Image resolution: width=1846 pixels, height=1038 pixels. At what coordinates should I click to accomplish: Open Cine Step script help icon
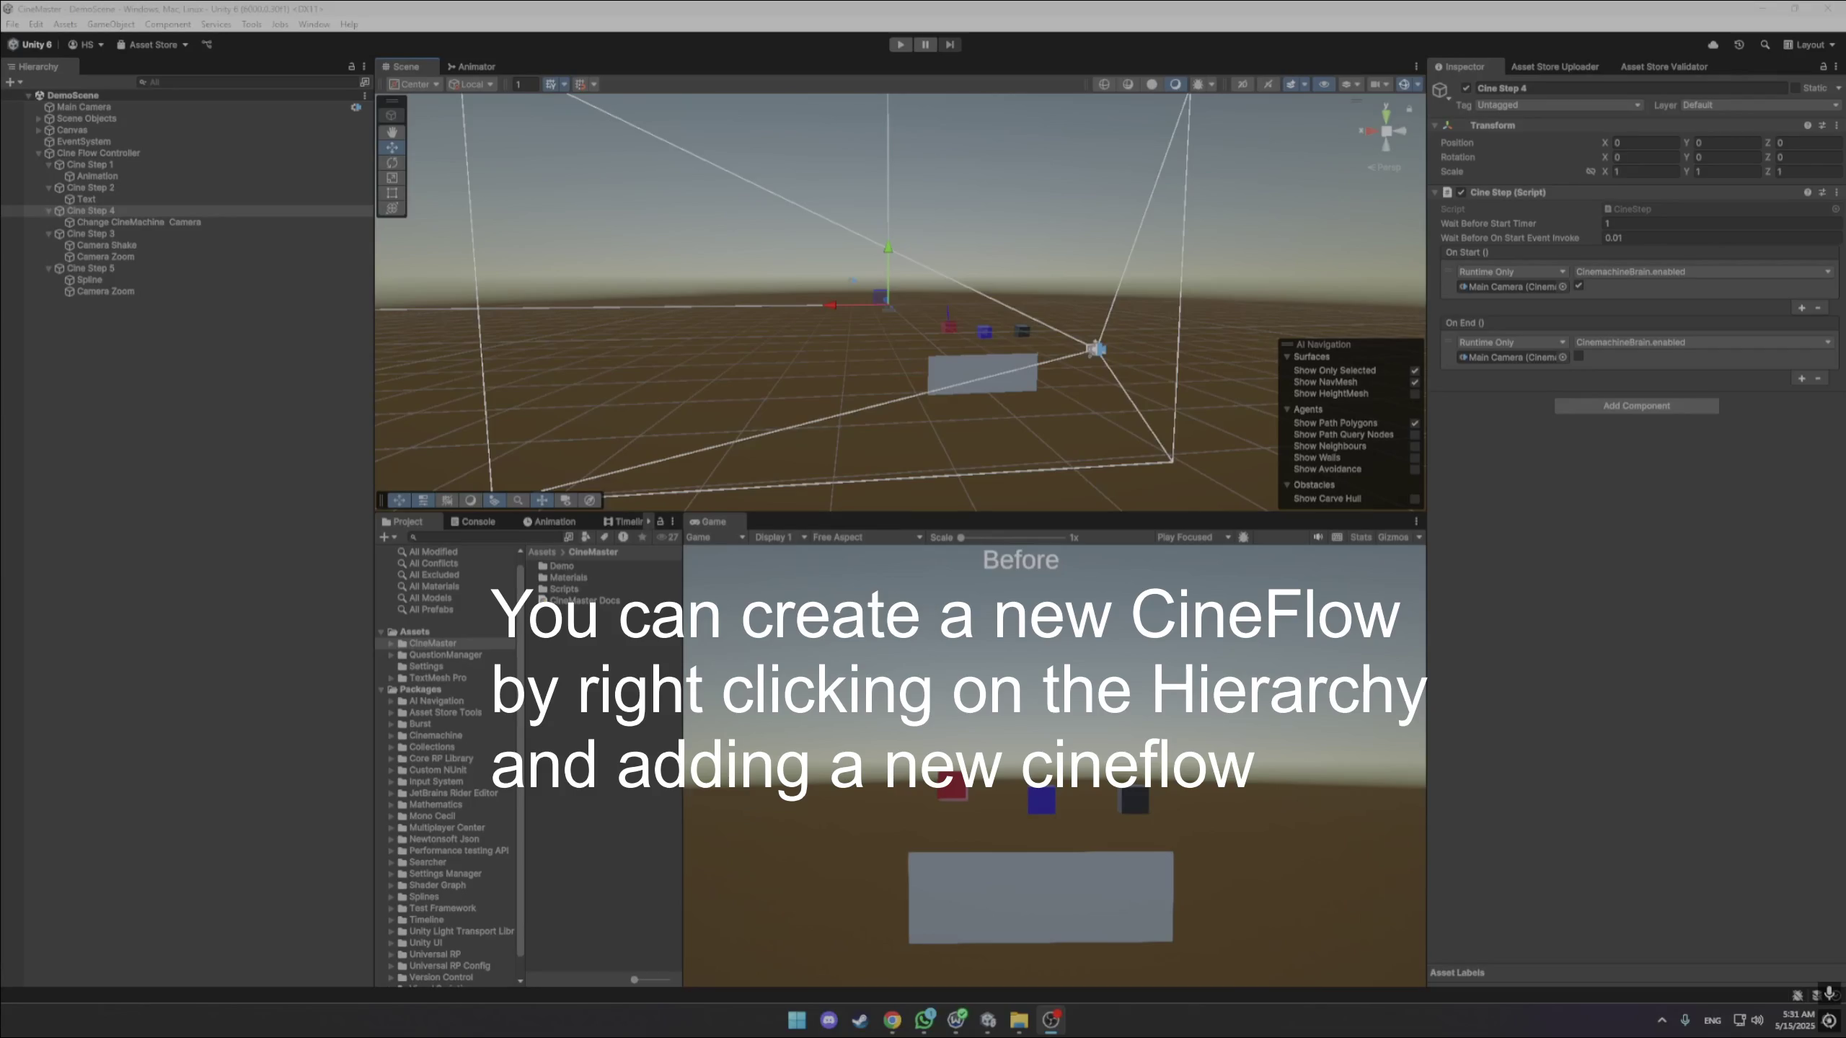(1808, 192)
